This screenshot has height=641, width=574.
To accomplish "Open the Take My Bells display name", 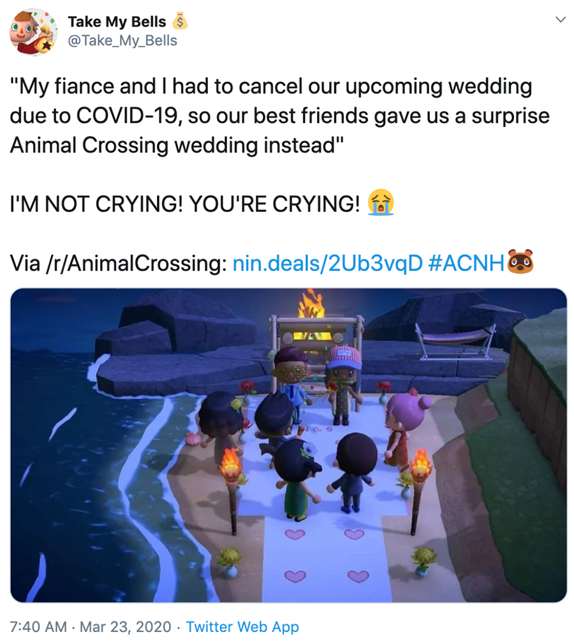I will point(117,22).
